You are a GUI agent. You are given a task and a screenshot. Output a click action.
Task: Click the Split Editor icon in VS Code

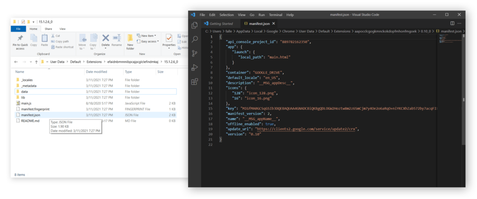pyautogui.click(x=452, y=23)
